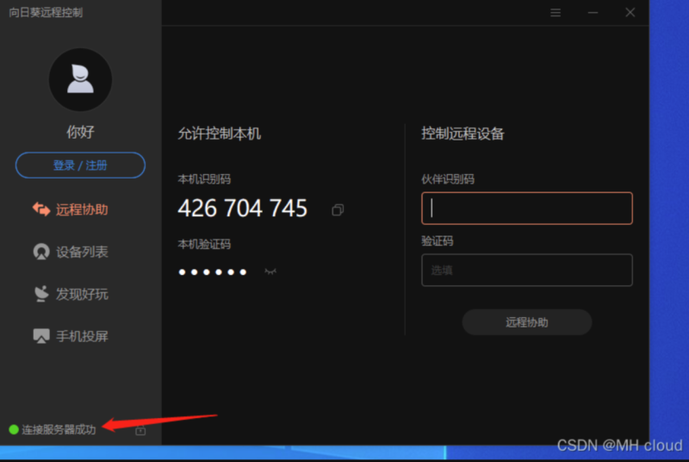
Task: Close the 向日葵远程控制 window
Action: pyautogui.click(x=630, y=12)
